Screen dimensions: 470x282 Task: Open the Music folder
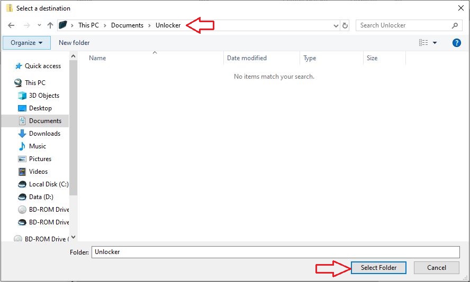pos(37,146)
